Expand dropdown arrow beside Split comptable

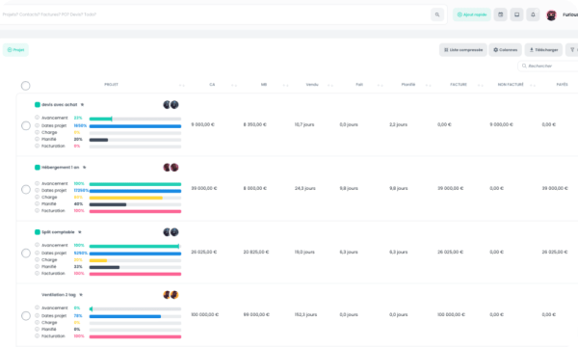(x=80, y=232)
